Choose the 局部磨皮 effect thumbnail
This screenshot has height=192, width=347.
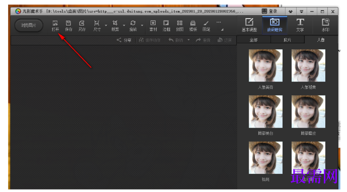pos(308,111)
